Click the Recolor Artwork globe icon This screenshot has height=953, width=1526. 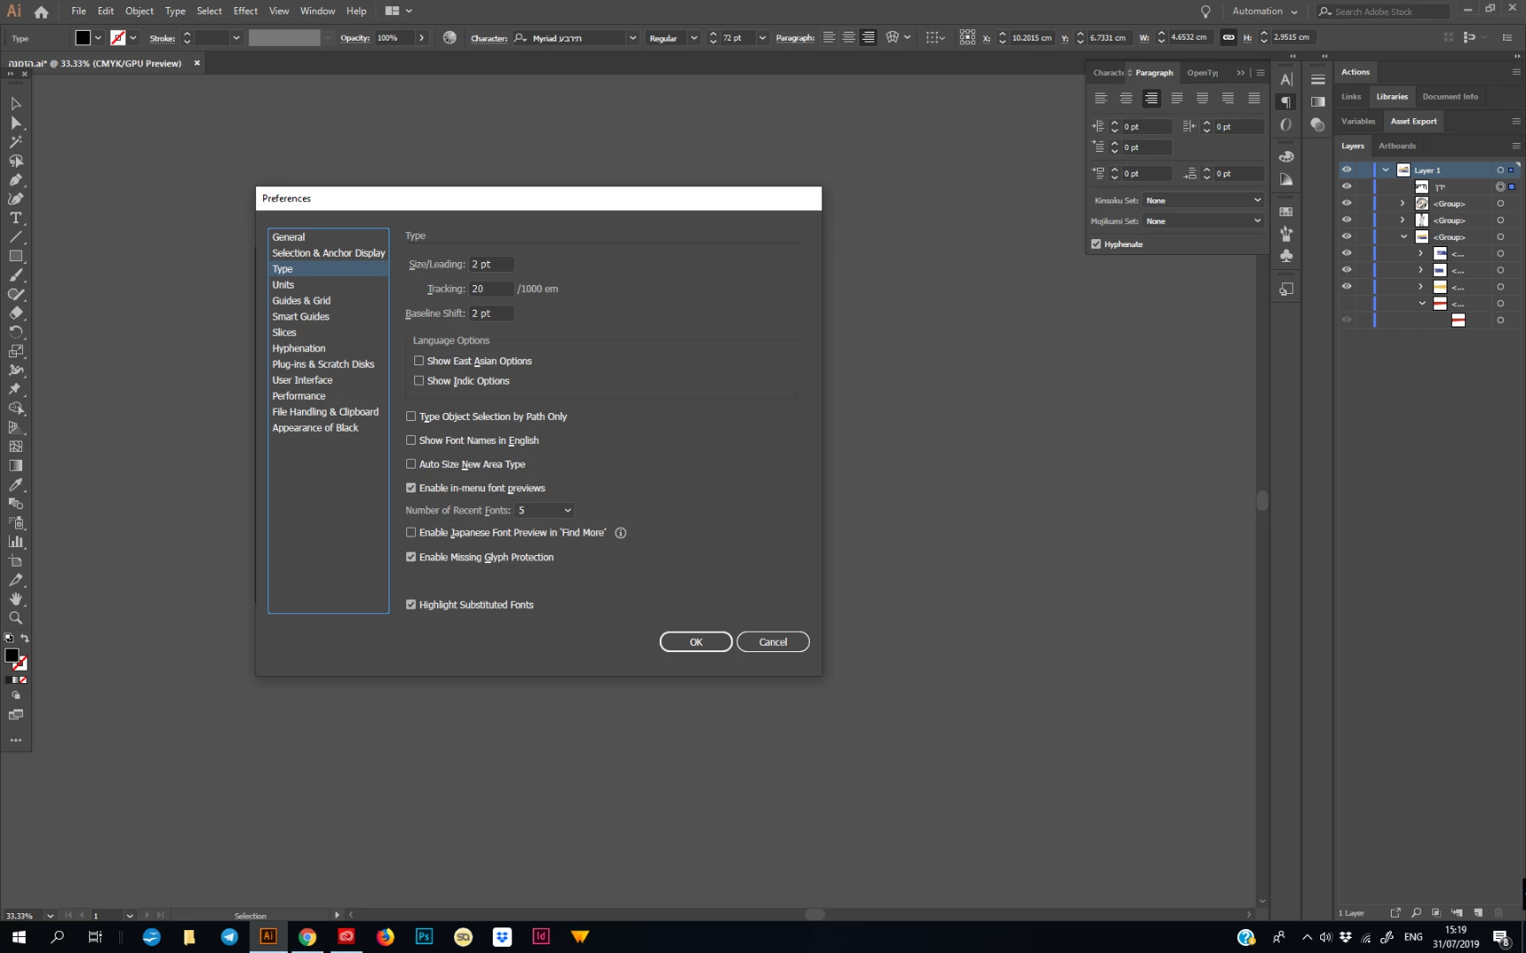tap(449, 38)
